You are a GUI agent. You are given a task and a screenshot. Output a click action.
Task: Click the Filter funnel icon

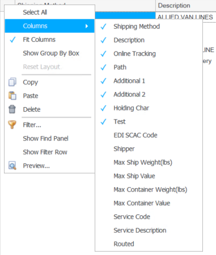coord(12,125)
